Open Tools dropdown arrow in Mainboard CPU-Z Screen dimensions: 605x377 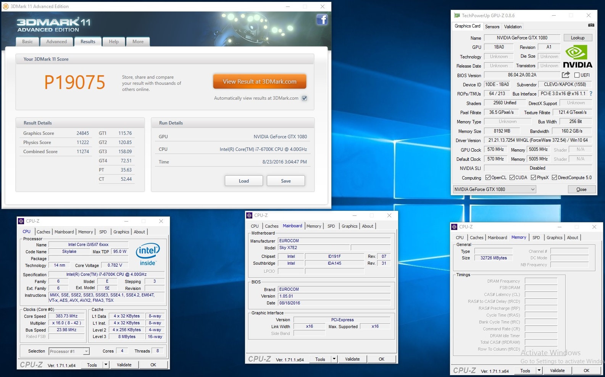coord(334,359)
